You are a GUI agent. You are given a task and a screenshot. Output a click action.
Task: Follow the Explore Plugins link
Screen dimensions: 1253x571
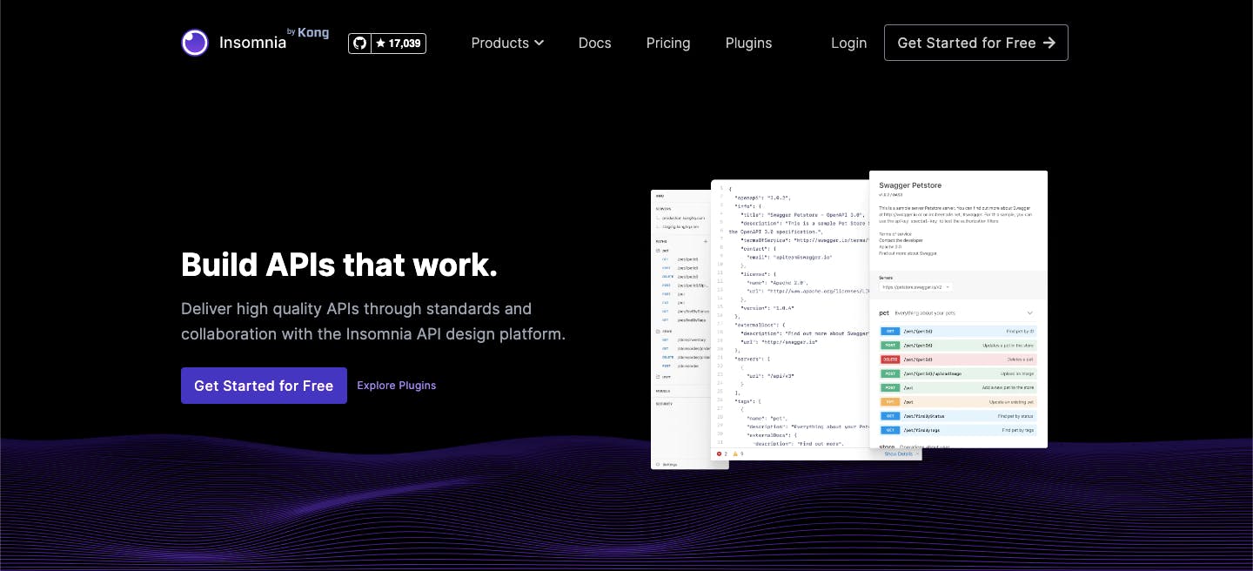click(396, 386)
